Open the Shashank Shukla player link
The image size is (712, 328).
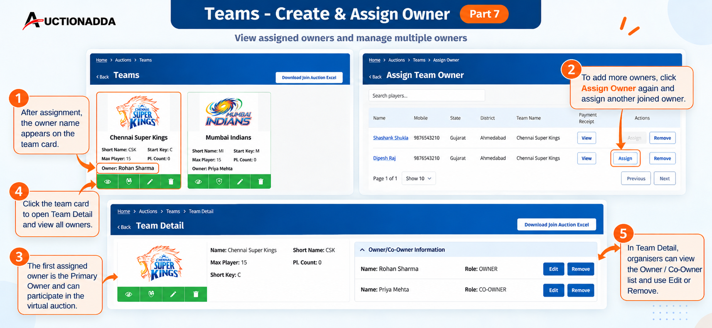pos(390,138)
